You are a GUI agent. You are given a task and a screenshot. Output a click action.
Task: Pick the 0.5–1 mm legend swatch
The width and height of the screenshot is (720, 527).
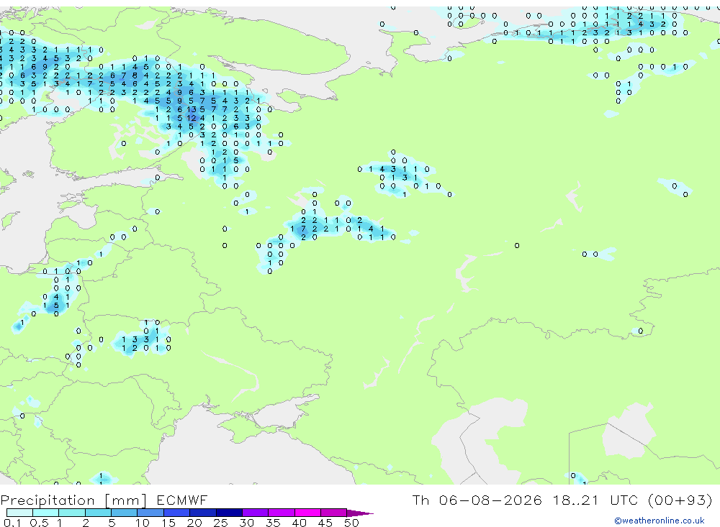click(46, 513)
